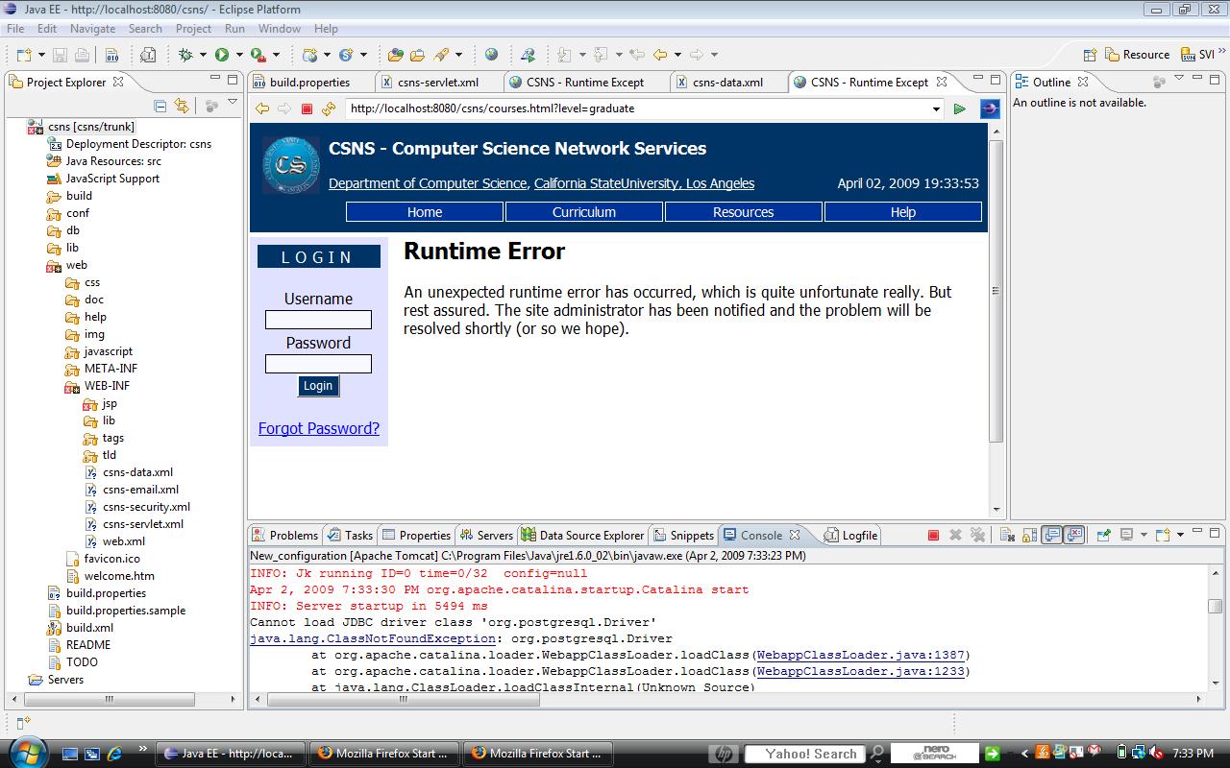Image resolution: width=1230 pixels, height=768 pixels.
Task: Terminate the server with console red stop button
Action: [x=932, y=535]
